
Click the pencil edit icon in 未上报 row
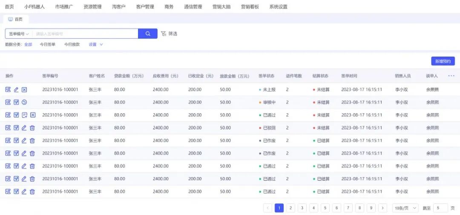[x=16, y=89]
